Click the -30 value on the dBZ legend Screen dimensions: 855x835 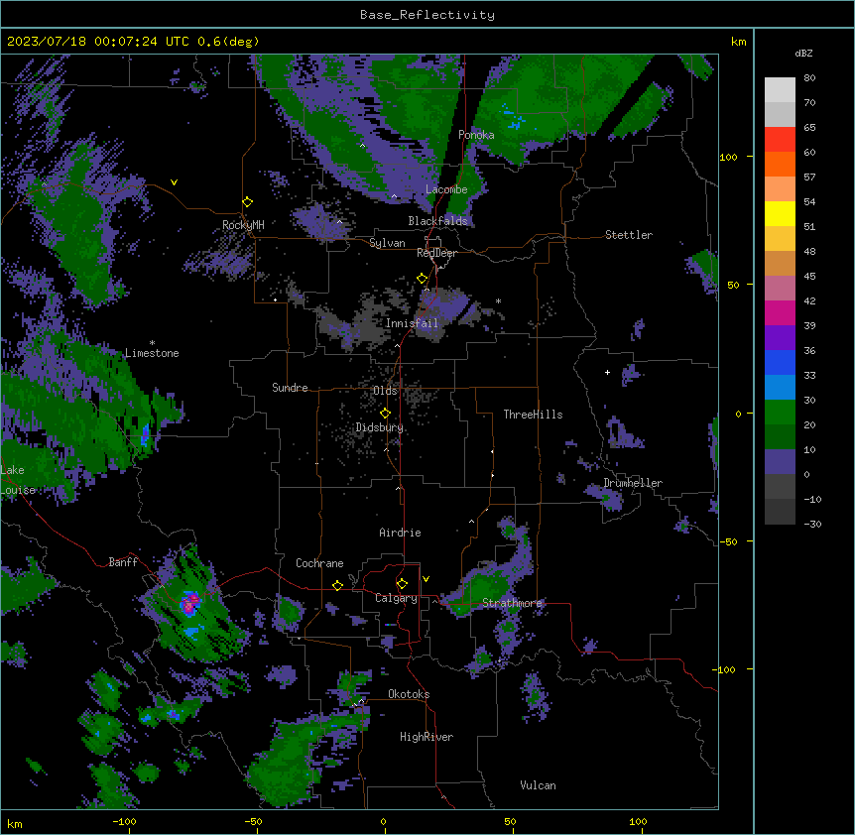pyautogui.click(x=812, y=525)
